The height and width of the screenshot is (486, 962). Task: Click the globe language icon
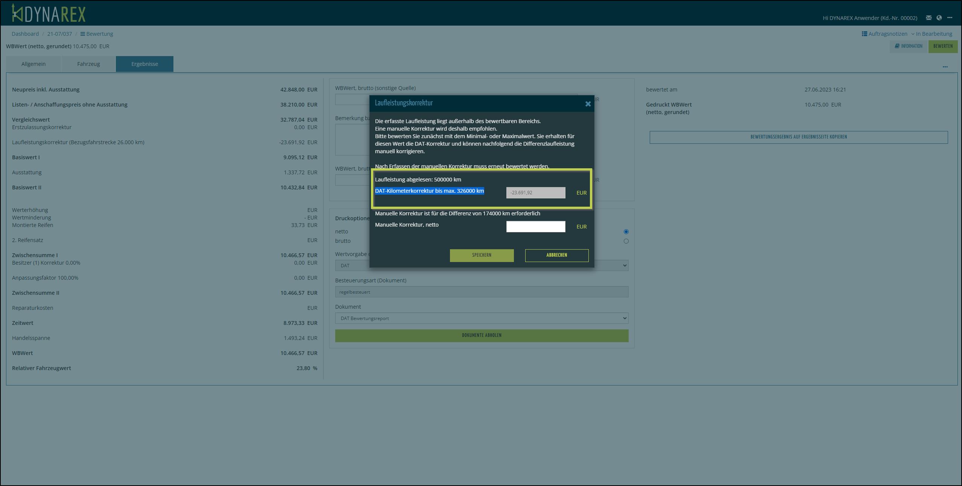click(x=939, y=18)
